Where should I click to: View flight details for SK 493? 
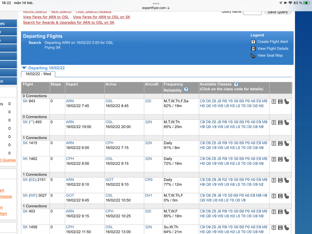(x=280, y=123)
